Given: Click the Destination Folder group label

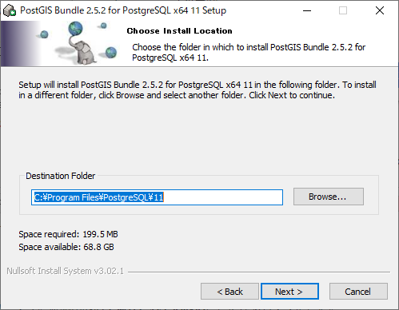Looking at the screenshot, I should coord(60,176).
